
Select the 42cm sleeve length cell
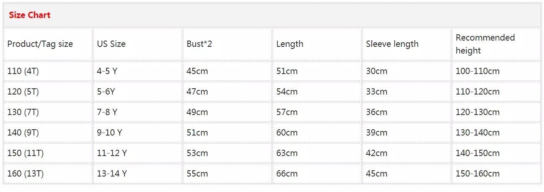point(376,153)
